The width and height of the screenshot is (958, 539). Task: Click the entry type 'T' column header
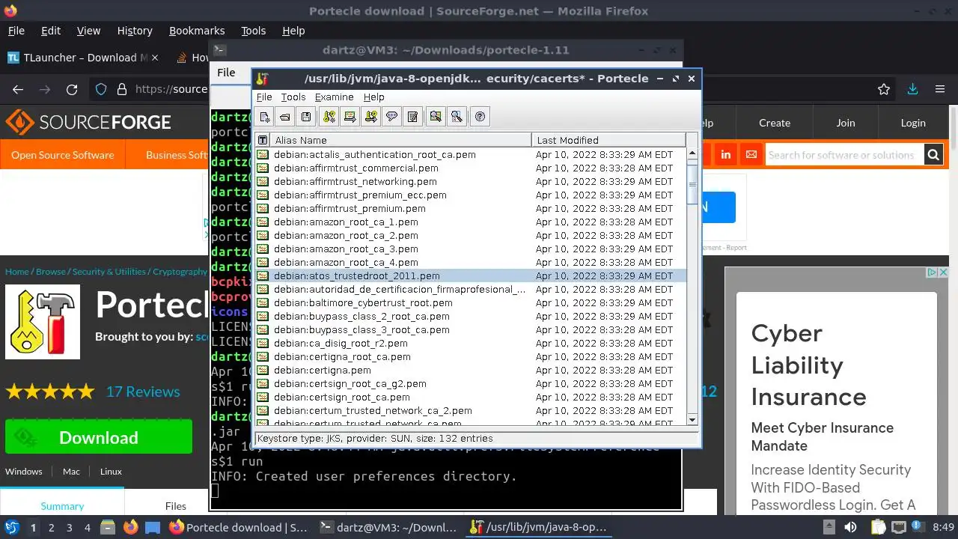pos(262,140)
